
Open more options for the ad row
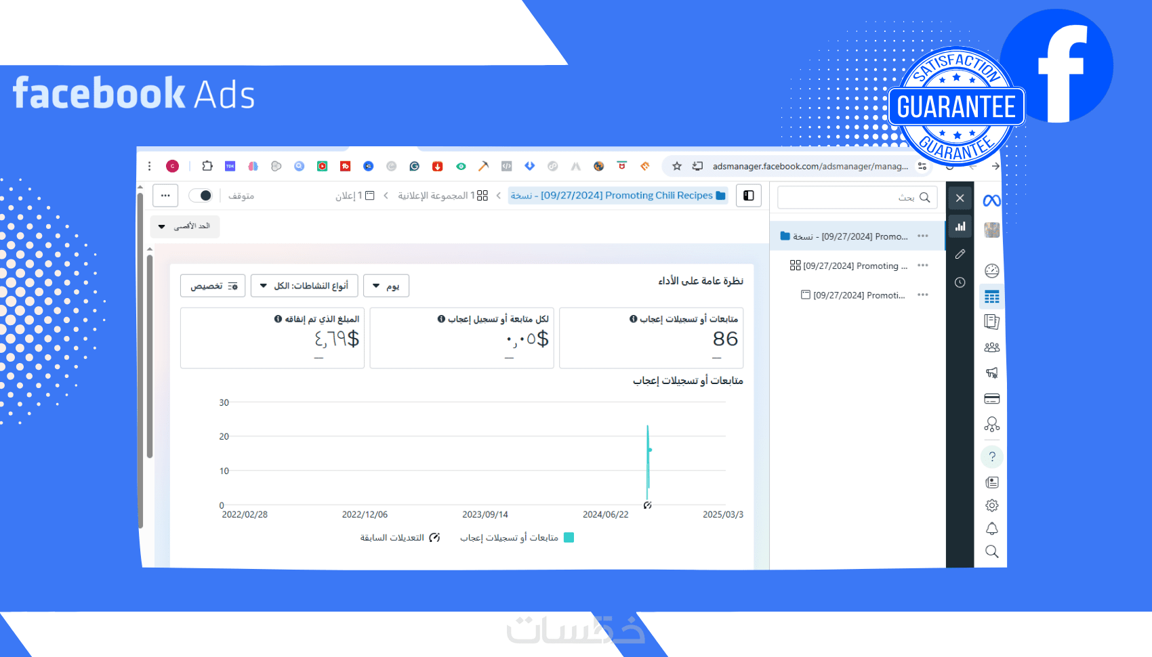tap(922, 295)
